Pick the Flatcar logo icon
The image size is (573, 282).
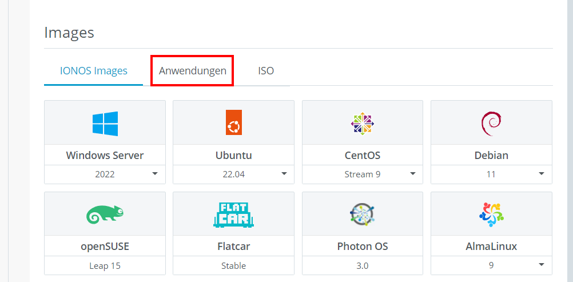233,215
